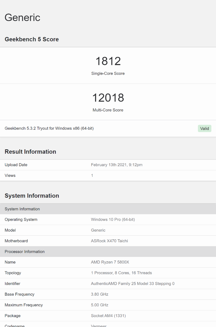The width and height of the screenshot is (216, 327).
Task: Click the Processor Information table header
Action: [108, 252]
